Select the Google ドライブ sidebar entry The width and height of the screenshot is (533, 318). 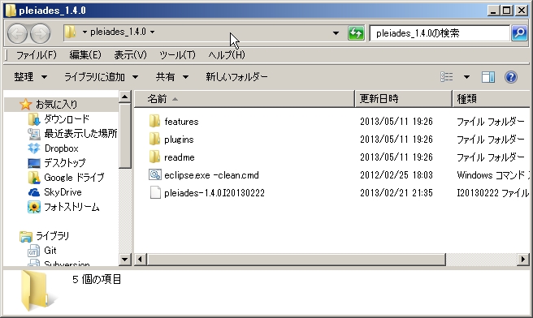tap(74, 178)
